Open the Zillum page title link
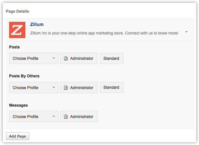199x145 pixels. coord(37,24)
